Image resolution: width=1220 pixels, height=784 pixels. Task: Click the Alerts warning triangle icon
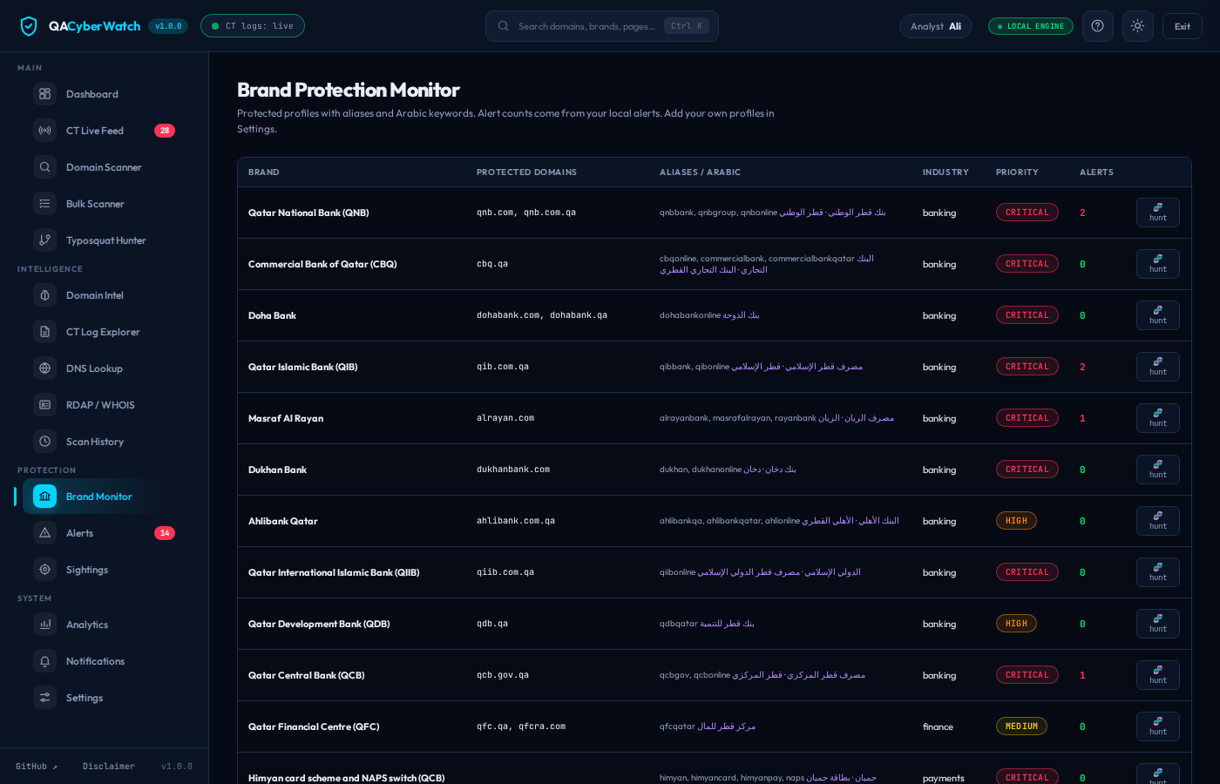coord(44,533)
